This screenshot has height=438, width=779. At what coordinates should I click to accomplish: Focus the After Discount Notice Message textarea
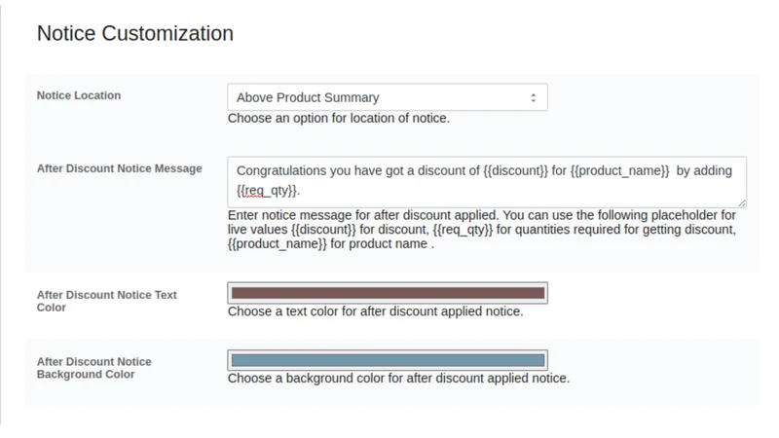pos(487,182)
